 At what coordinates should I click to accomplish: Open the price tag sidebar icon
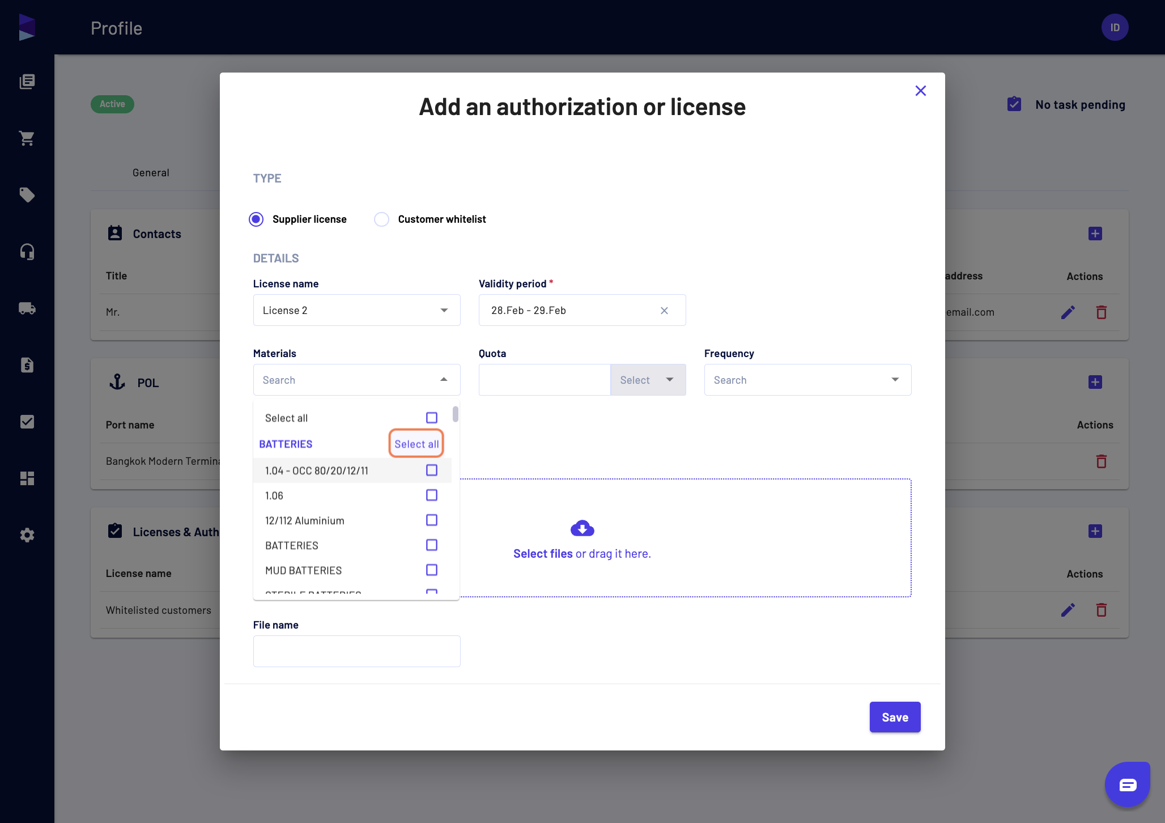pyautogui.click(x=27, y=195)
